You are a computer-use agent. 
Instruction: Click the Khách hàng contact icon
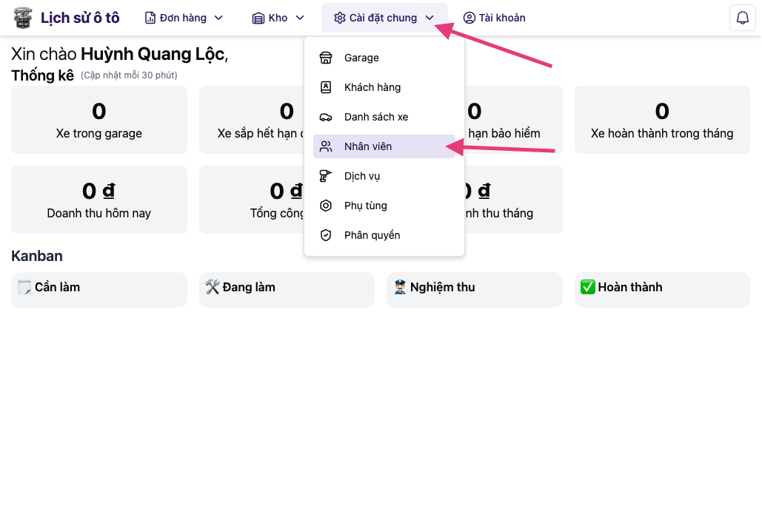(x=326, y=87)
